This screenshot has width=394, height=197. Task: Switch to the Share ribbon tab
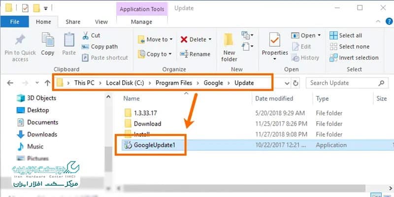(73, 22)
